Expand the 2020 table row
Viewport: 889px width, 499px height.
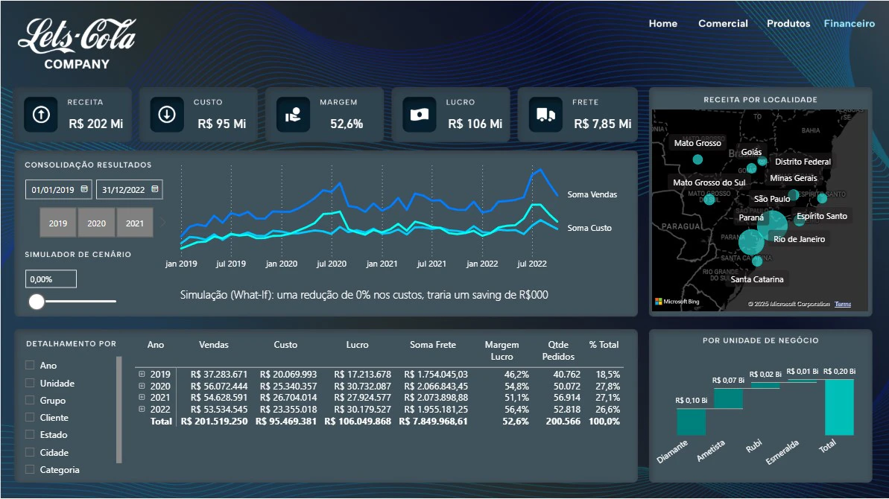coord(142,386)
